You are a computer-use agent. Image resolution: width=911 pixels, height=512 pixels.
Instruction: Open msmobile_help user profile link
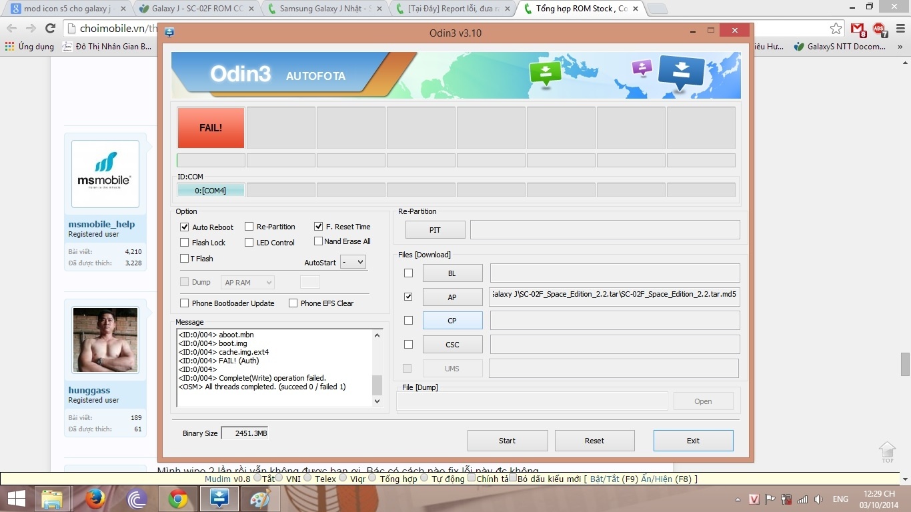(101, 224)
